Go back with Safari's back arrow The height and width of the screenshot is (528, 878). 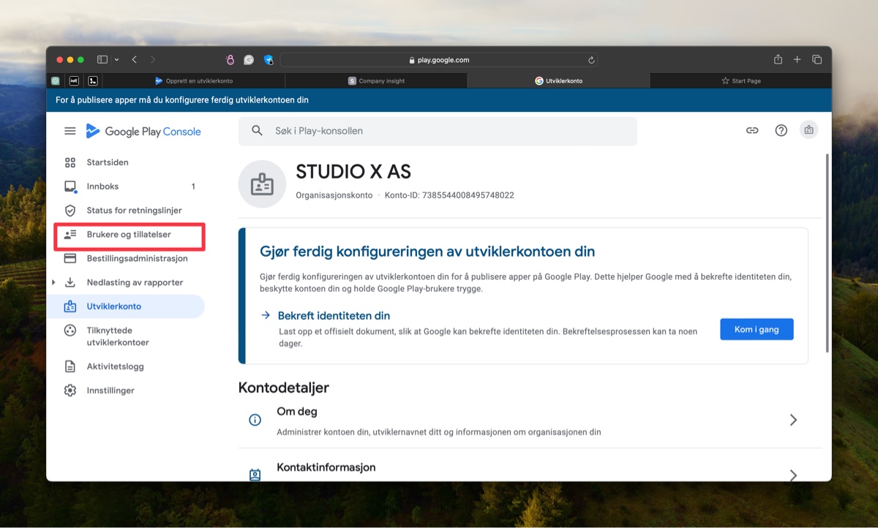(x=135, y=59)
